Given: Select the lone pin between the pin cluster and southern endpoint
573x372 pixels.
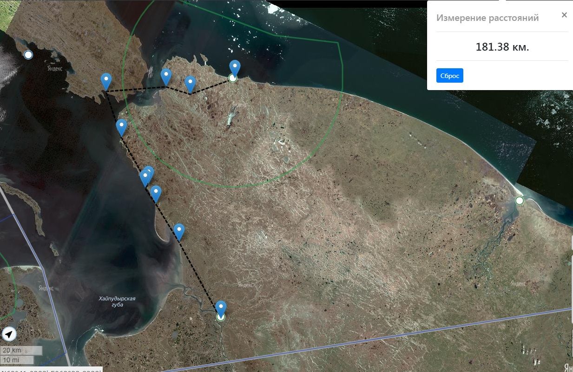Looking at the screenshot, I should tap(179, 231).
